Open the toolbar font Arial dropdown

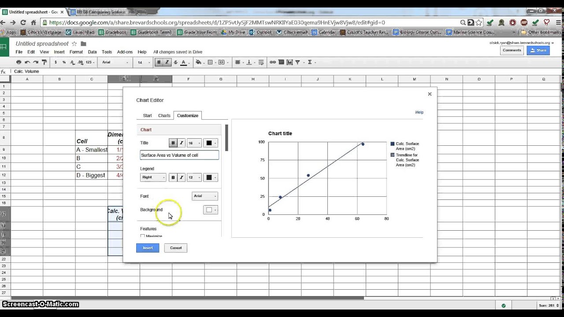(x=115, y=62)
